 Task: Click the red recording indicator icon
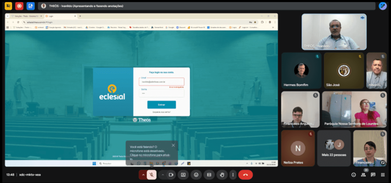[19, 6]
